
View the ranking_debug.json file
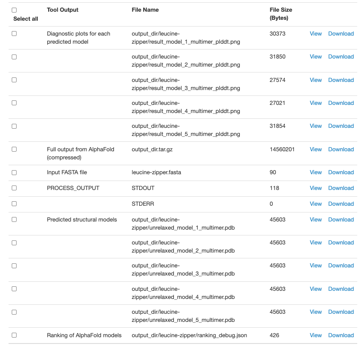pos(315,335)
